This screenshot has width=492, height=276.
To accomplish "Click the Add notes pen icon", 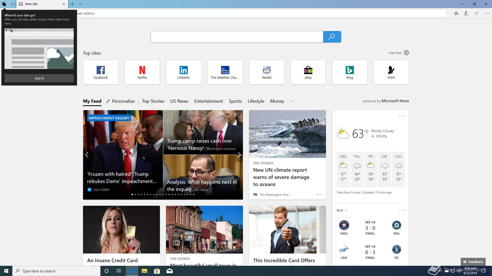I will tap(466, 13).
